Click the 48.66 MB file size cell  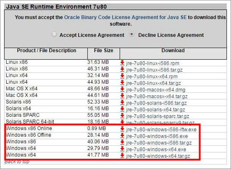98,88
